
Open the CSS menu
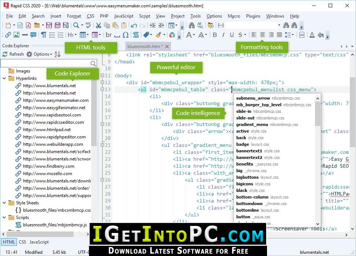point(90,16)
